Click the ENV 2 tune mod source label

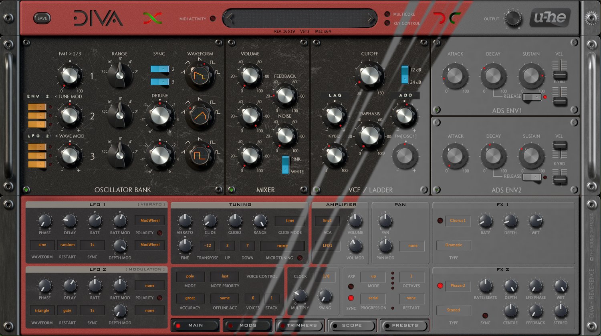click(x=38, y=97)
